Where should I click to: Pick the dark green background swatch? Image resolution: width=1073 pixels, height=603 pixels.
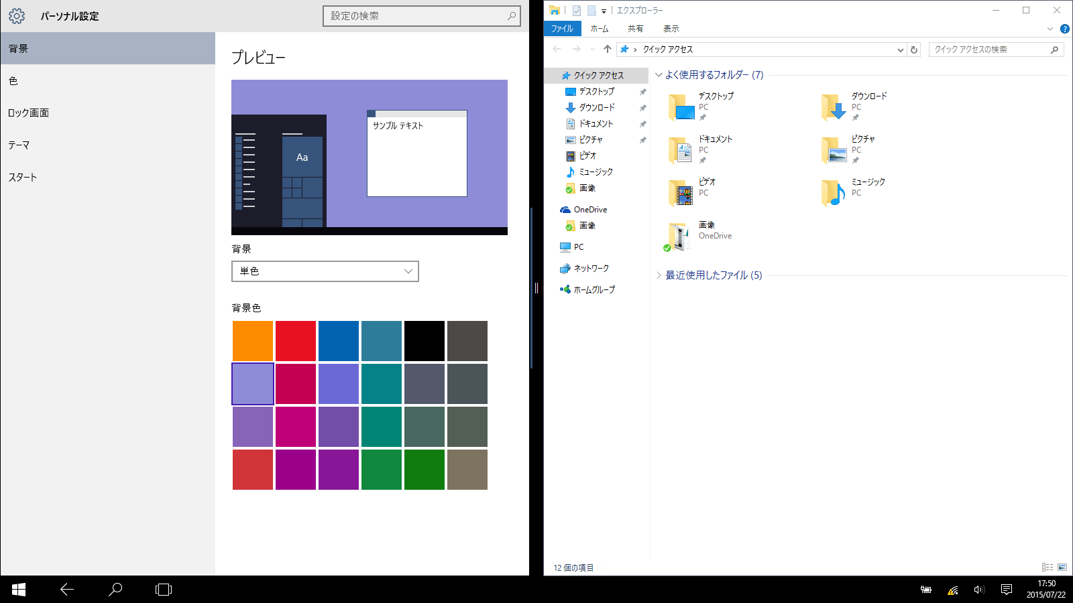point(425,470)
